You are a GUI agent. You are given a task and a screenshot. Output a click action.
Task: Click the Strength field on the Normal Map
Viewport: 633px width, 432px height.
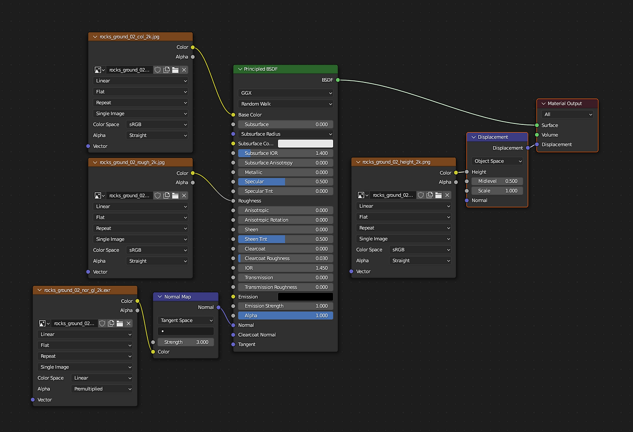click(x=185, y=342)
